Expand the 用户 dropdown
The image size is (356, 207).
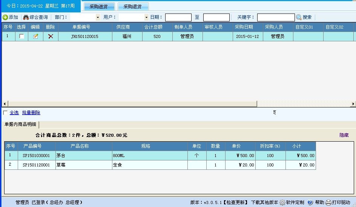coord(146,17)
